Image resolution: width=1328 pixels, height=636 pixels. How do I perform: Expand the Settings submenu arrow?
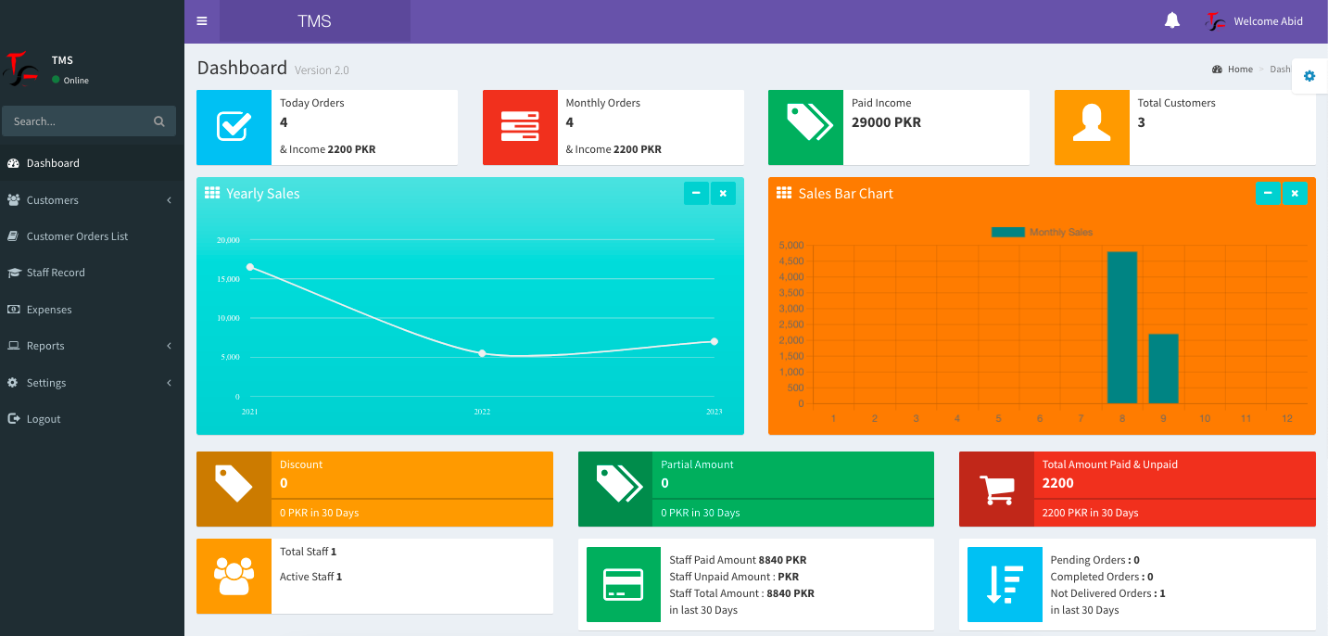[x=169, y=383]
